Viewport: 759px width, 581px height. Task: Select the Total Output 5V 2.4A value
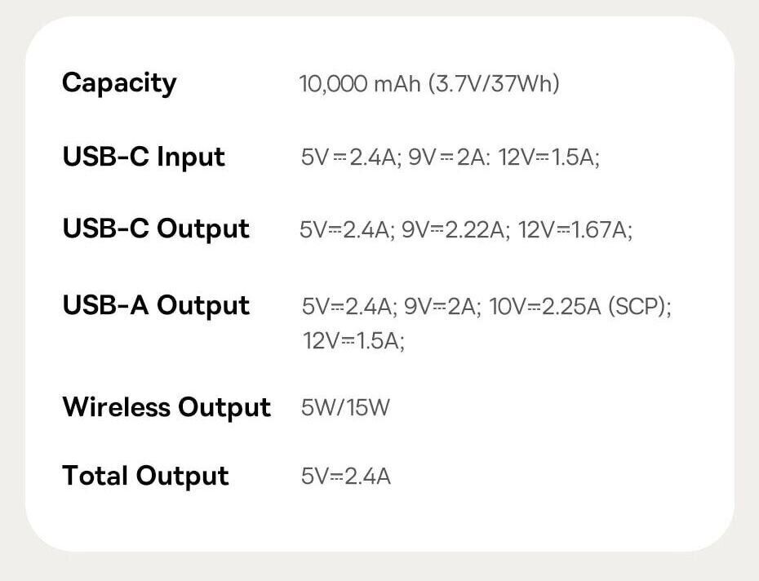click(x=345, y=477)
